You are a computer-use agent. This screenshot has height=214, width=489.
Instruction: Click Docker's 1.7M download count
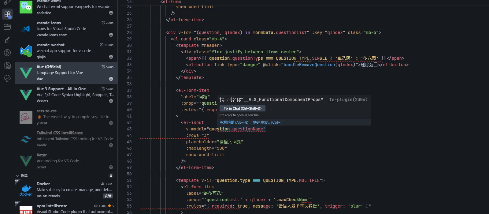click(106, 184)
